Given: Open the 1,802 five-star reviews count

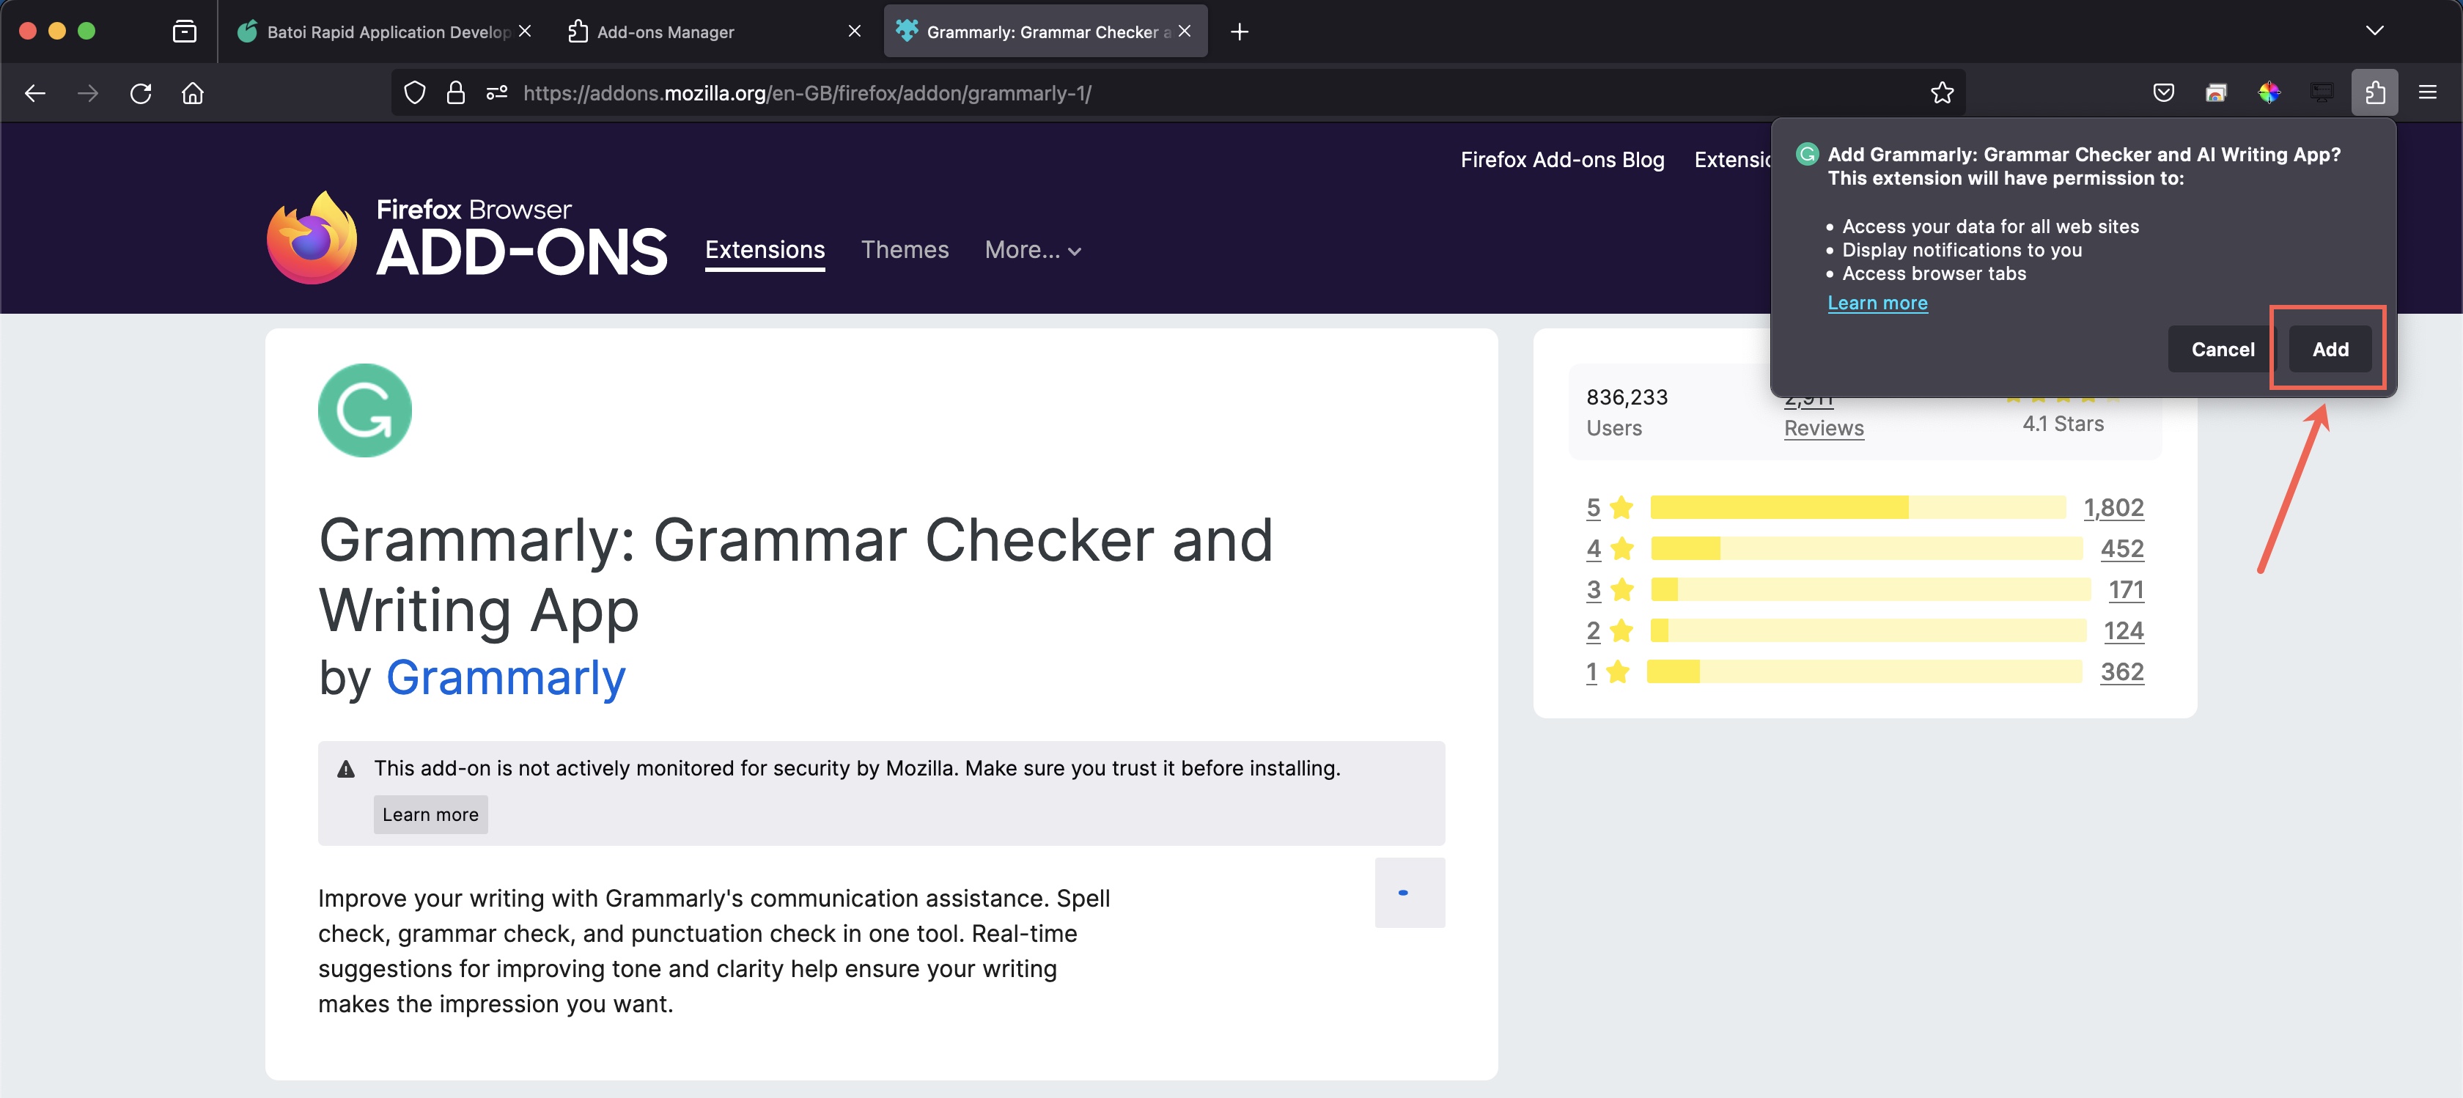Looking at the screenshot, I should [2113, 507].
